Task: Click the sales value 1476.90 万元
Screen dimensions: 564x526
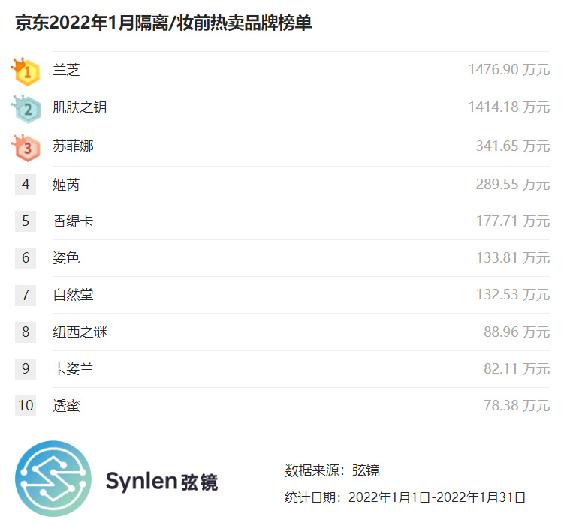Action: tap(509, 69)
